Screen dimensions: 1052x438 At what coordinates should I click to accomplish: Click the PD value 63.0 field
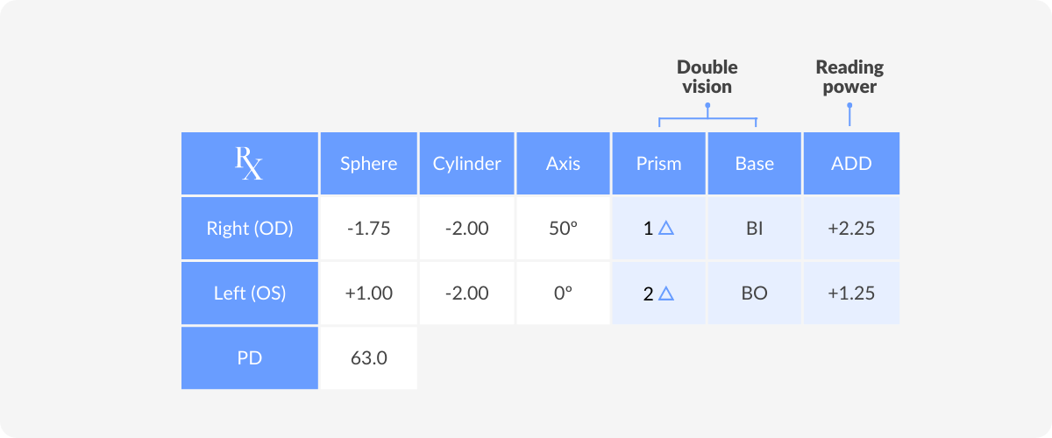(x=369, y=358)
